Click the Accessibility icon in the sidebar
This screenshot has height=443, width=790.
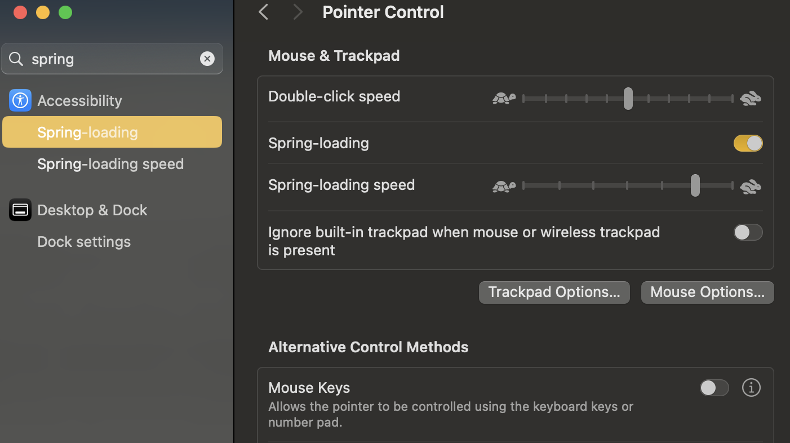click(20, 100)
